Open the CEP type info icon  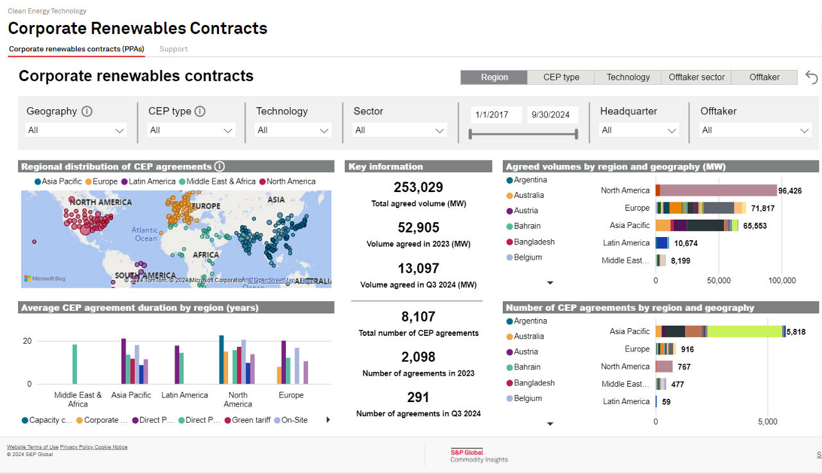200,111
